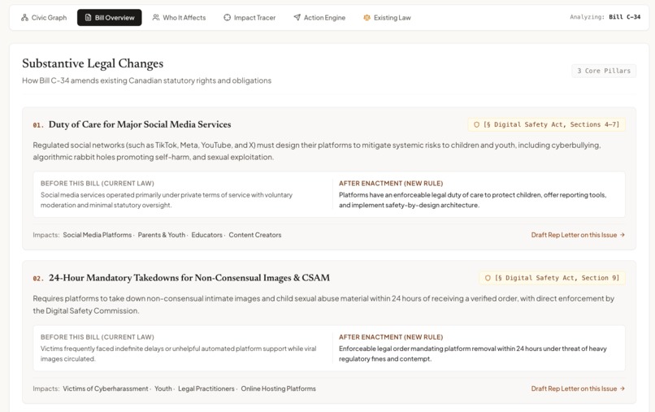This screenshot has height=412, width=655.
Task: Click the 24-Hour Mandatory Takedowns heading
Action: coord(189,278)
